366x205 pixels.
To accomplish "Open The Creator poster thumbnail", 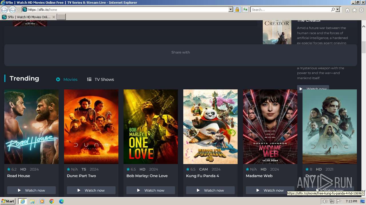I will tap(277, 32).
